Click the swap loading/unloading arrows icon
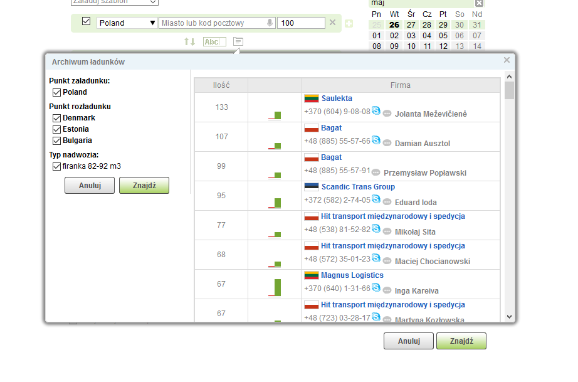This screenshot has width=578, height=382. coord(189,41)
